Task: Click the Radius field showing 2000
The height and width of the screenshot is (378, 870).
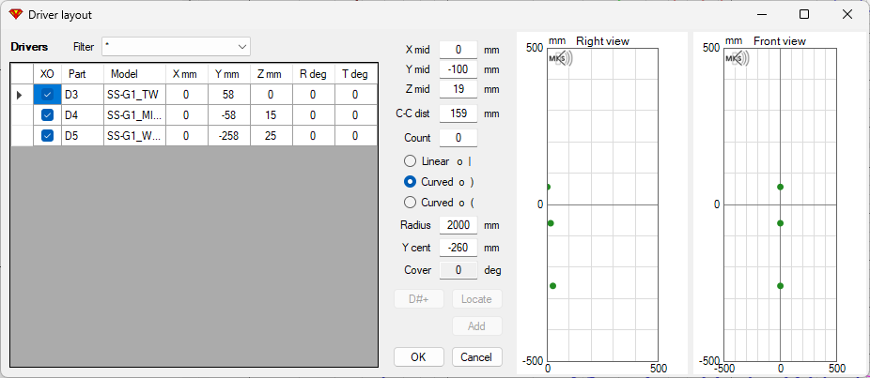Action: tap(458, 225)
